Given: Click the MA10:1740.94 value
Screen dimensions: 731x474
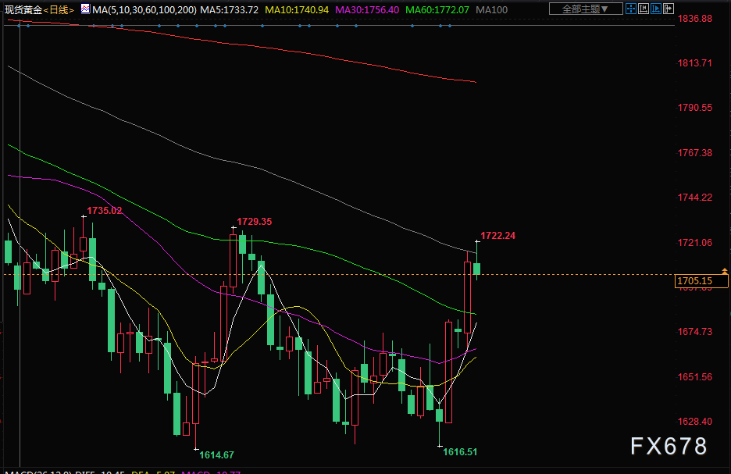Looking at the screenshot, I should (297, 10).
